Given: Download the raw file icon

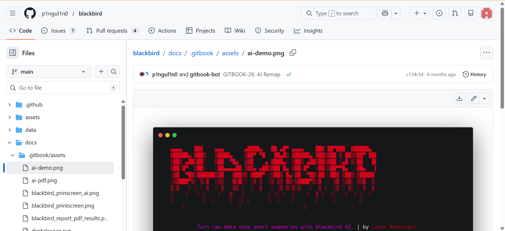Looking at the screenshot, I should (459, 98).
